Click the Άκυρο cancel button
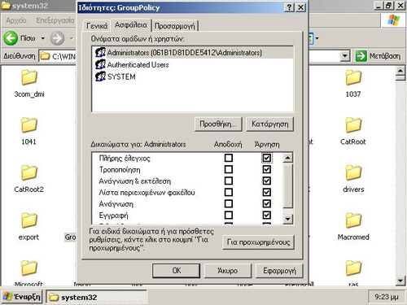407x305 pixels. [x=228, y=271]
